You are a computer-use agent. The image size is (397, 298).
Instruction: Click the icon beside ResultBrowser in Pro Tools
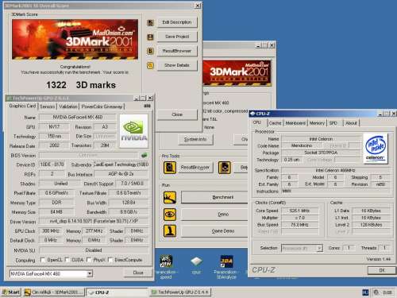click(225, 168)
